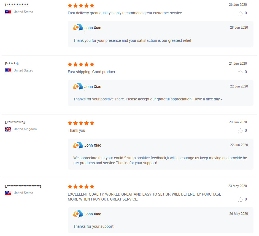Viewport: 259px width, 236px height.
Task: Thumbs-up the 'EXCELLENT QUALITY' review
Action: pyautogui.click(x=240, y=199)
